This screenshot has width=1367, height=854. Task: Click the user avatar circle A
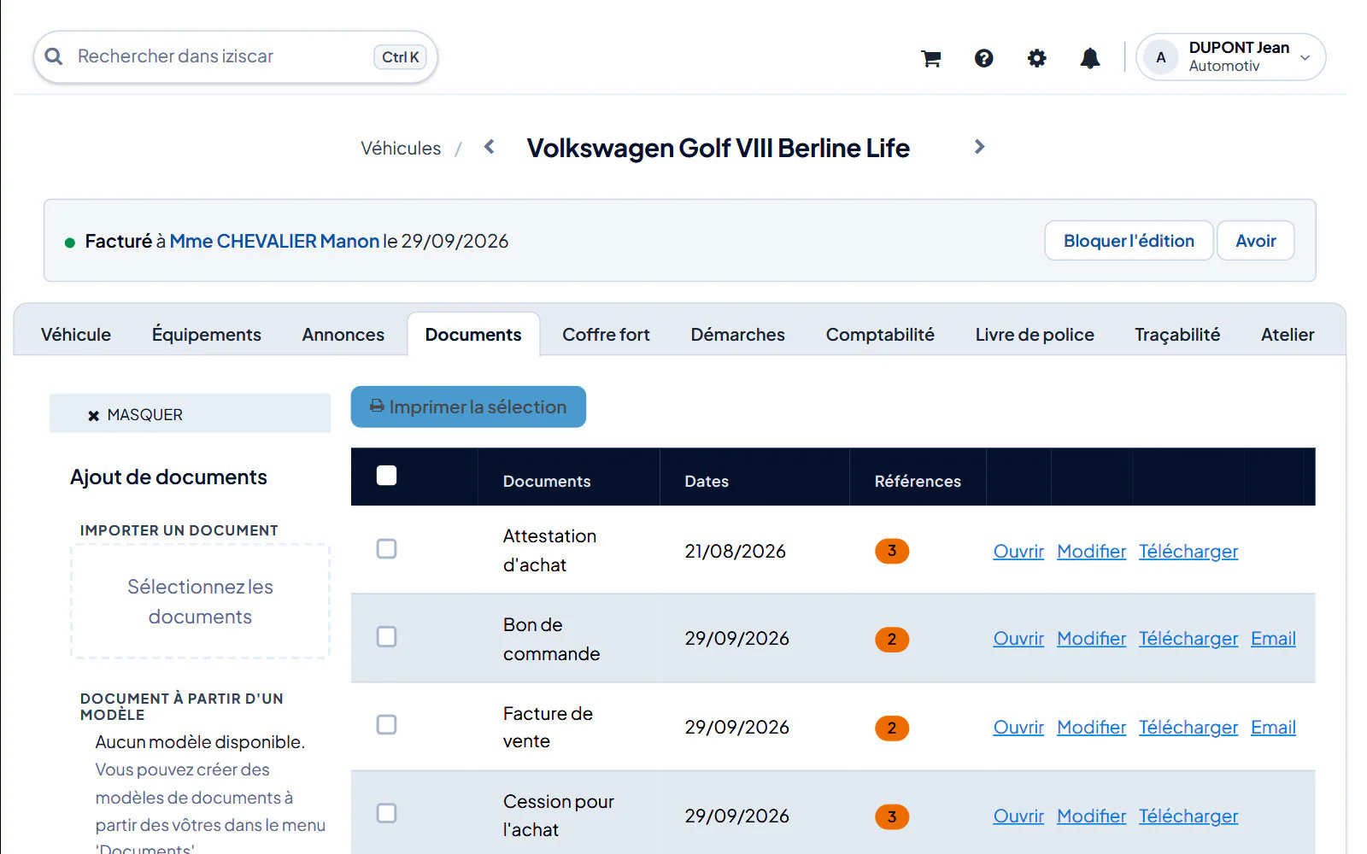[1160, 57]
